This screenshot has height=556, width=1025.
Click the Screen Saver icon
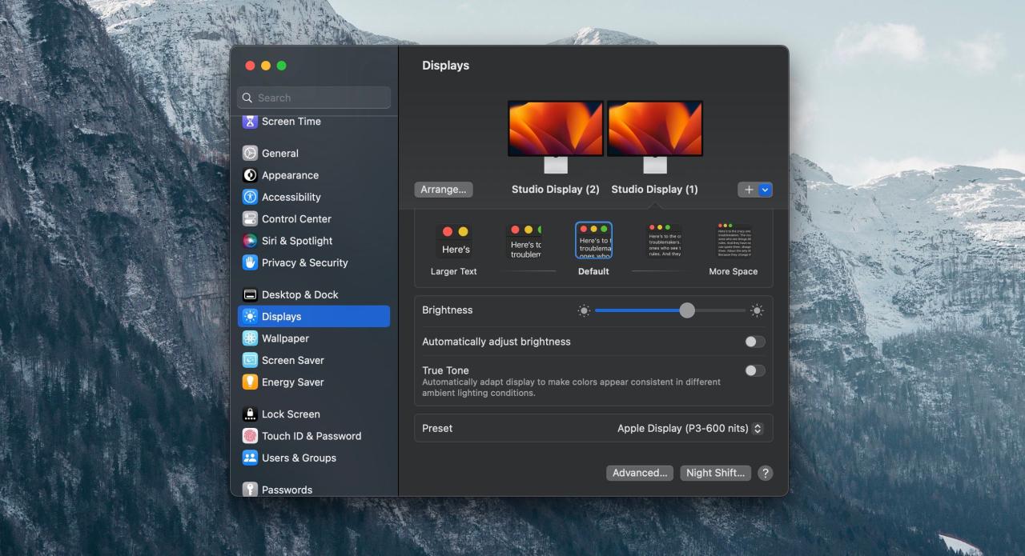(250, 360)
